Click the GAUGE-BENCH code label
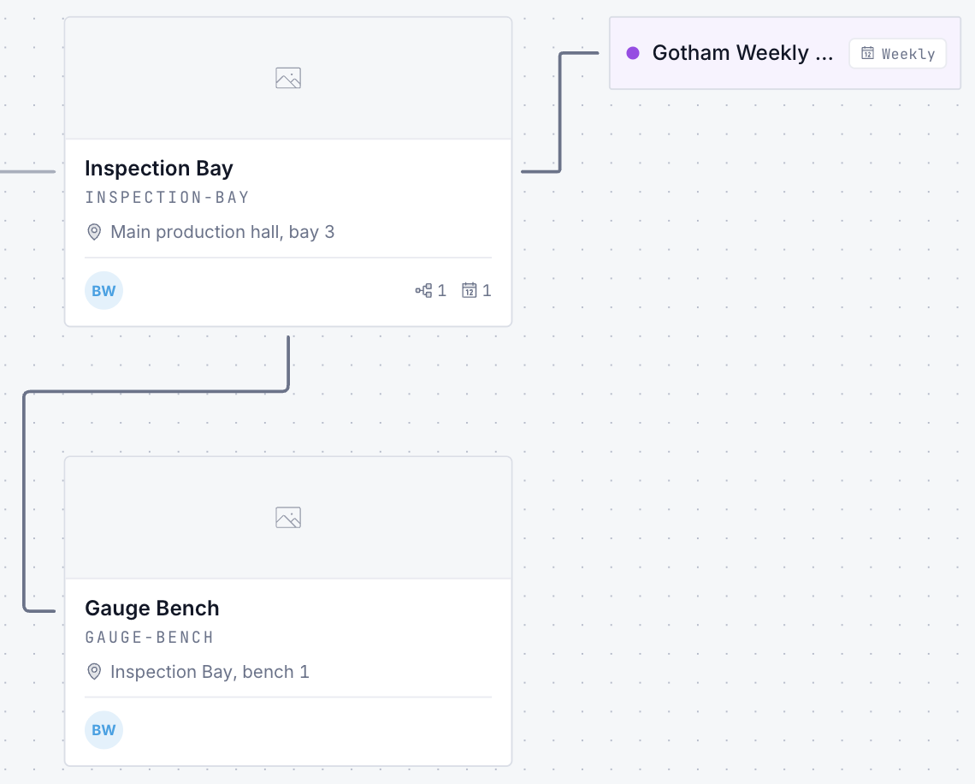This screenshot has width=975, height=784. pos(149,637)
